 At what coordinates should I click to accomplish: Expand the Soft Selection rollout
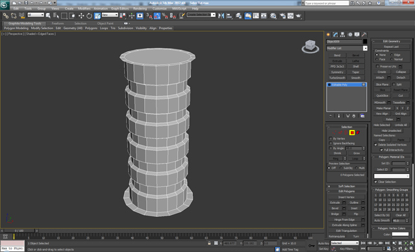(x=346, y=186)
